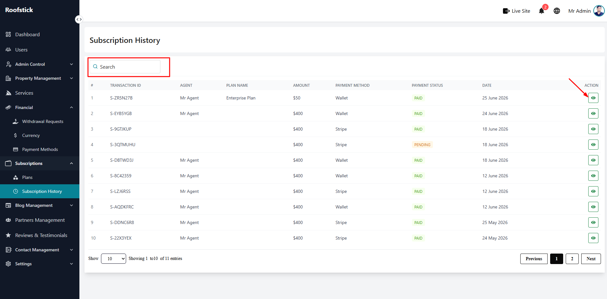Viewport: 607px width, 299px height.
Task: View details of transaction S-3QTMUHU
Action: pos(593,145)
